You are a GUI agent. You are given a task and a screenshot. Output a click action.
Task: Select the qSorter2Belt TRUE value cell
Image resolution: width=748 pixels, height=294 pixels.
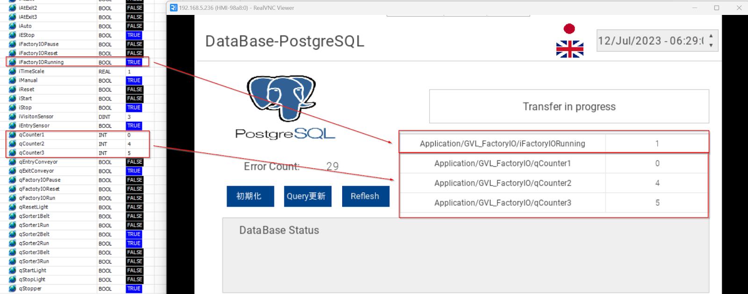click(x=134, y=234)
